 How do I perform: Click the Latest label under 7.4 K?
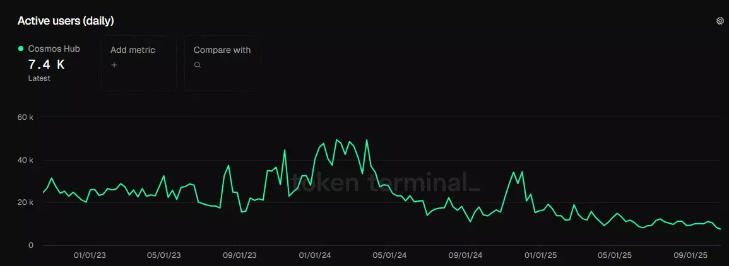click(x=39, y=78)
